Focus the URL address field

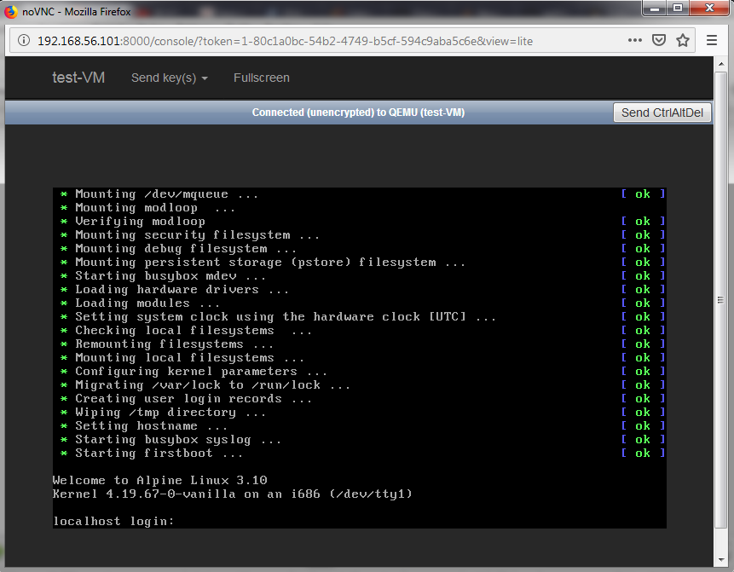click(x=324, y=41)
